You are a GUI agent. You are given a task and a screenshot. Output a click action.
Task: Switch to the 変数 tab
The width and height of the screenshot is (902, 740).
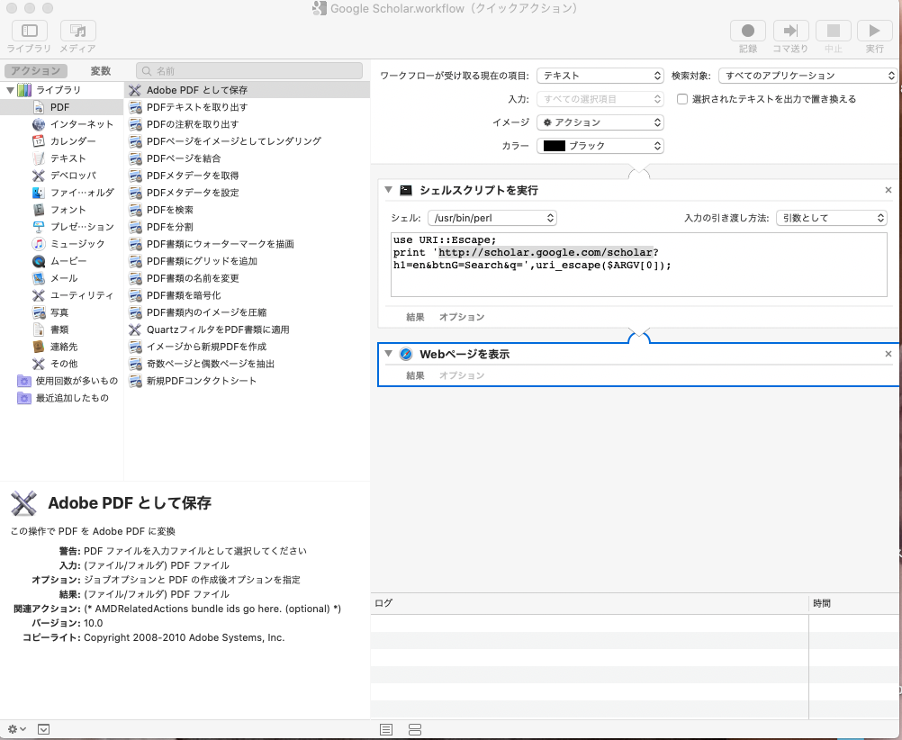pos(101,71)
